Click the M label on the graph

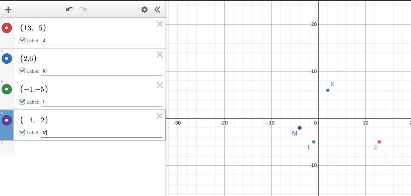pyautogui.click(x=294, y=133)
